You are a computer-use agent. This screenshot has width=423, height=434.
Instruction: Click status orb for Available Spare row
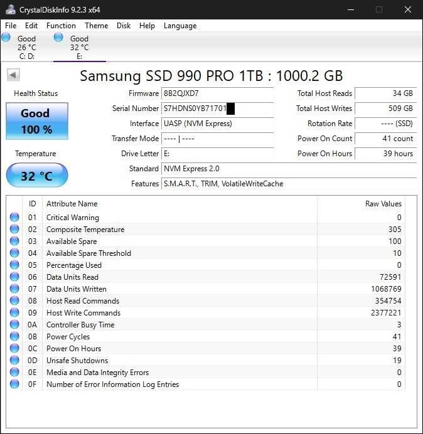[14, 241]
